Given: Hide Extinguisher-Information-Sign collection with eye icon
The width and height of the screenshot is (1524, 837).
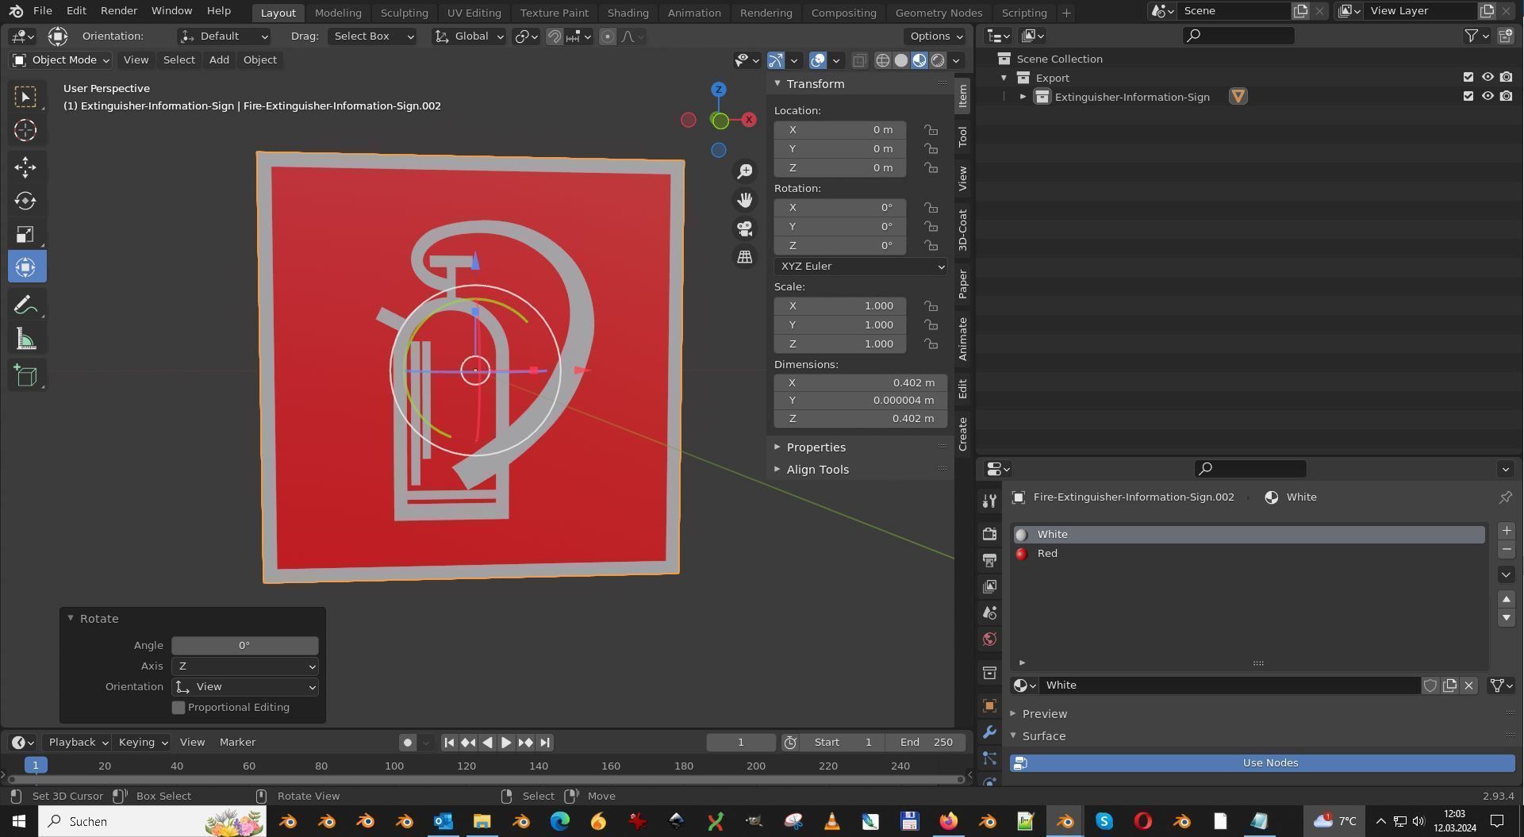Looking at the screenshot, I should (x=1488, y=97).
